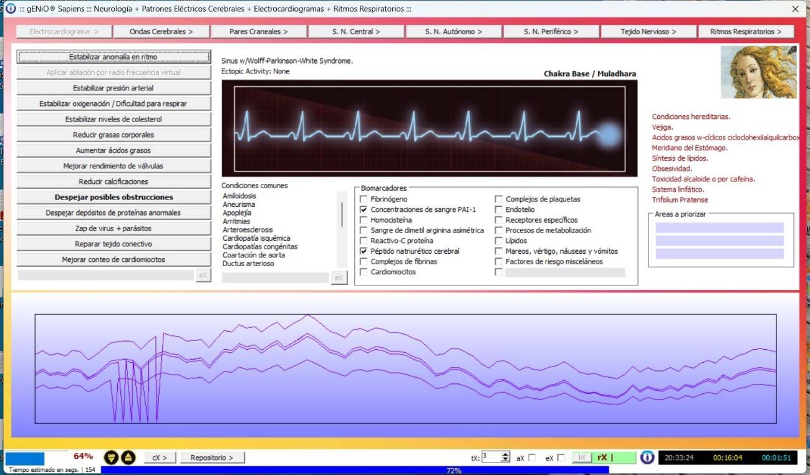This screenshot has height=475, width=810.
Task: Click the blue info icon near clock
Action: click(x=647, y=458)
